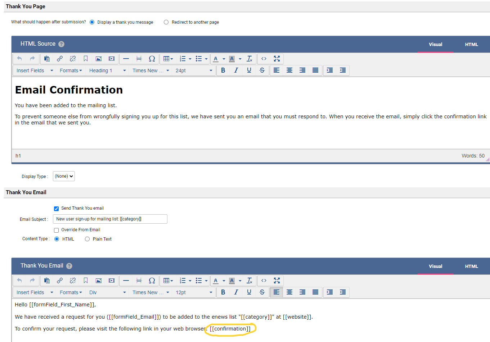Click the insert link icon in HTML Source toolbar
The image size is (490, 342).
click(x=60, y=59)
